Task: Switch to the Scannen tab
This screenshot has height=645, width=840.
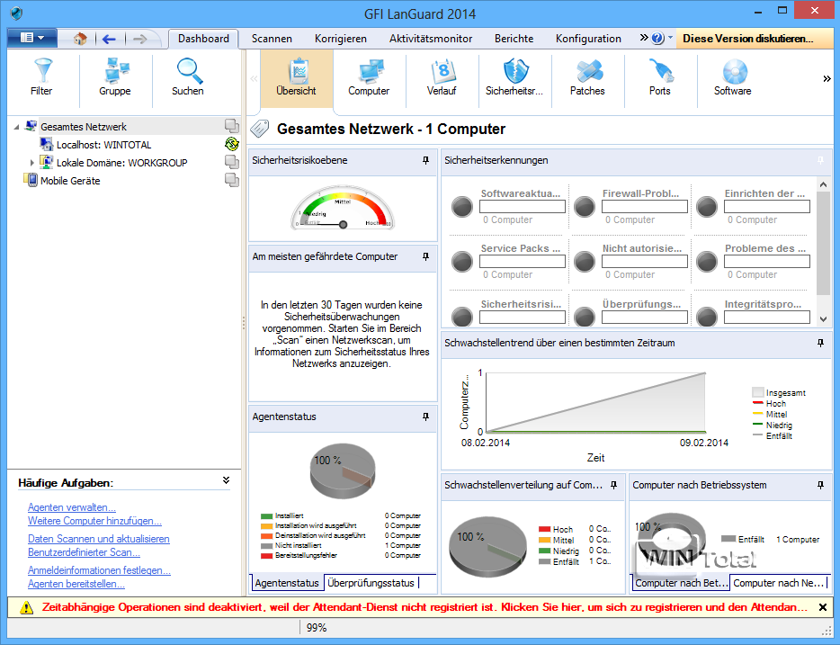Action: pyautogui.click(x=272, y=39)
